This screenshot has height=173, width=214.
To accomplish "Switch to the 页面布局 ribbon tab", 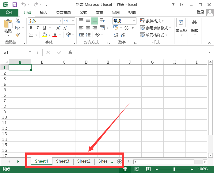I will coord(63,13).
